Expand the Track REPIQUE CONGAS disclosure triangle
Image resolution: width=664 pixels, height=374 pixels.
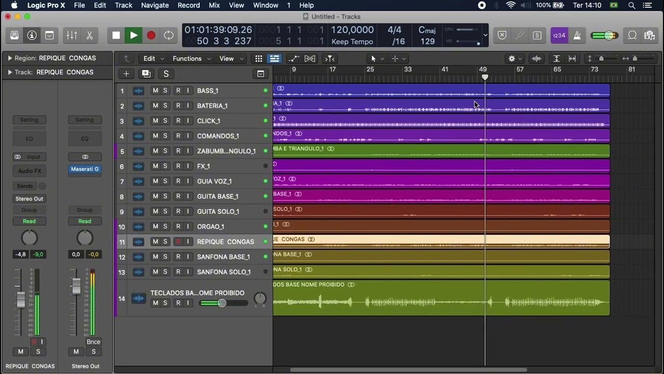click(9, 72)
